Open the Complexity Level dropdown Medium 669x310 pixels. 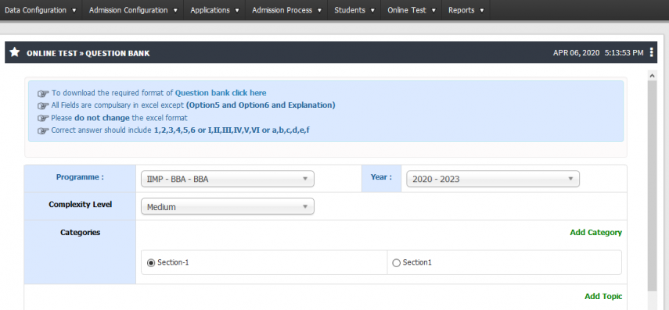coord(228,206)
